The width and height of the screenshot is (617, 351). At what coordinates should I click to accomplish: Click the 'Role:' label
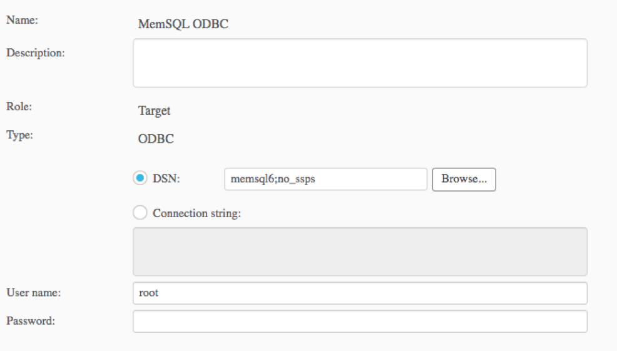[19, 106]
